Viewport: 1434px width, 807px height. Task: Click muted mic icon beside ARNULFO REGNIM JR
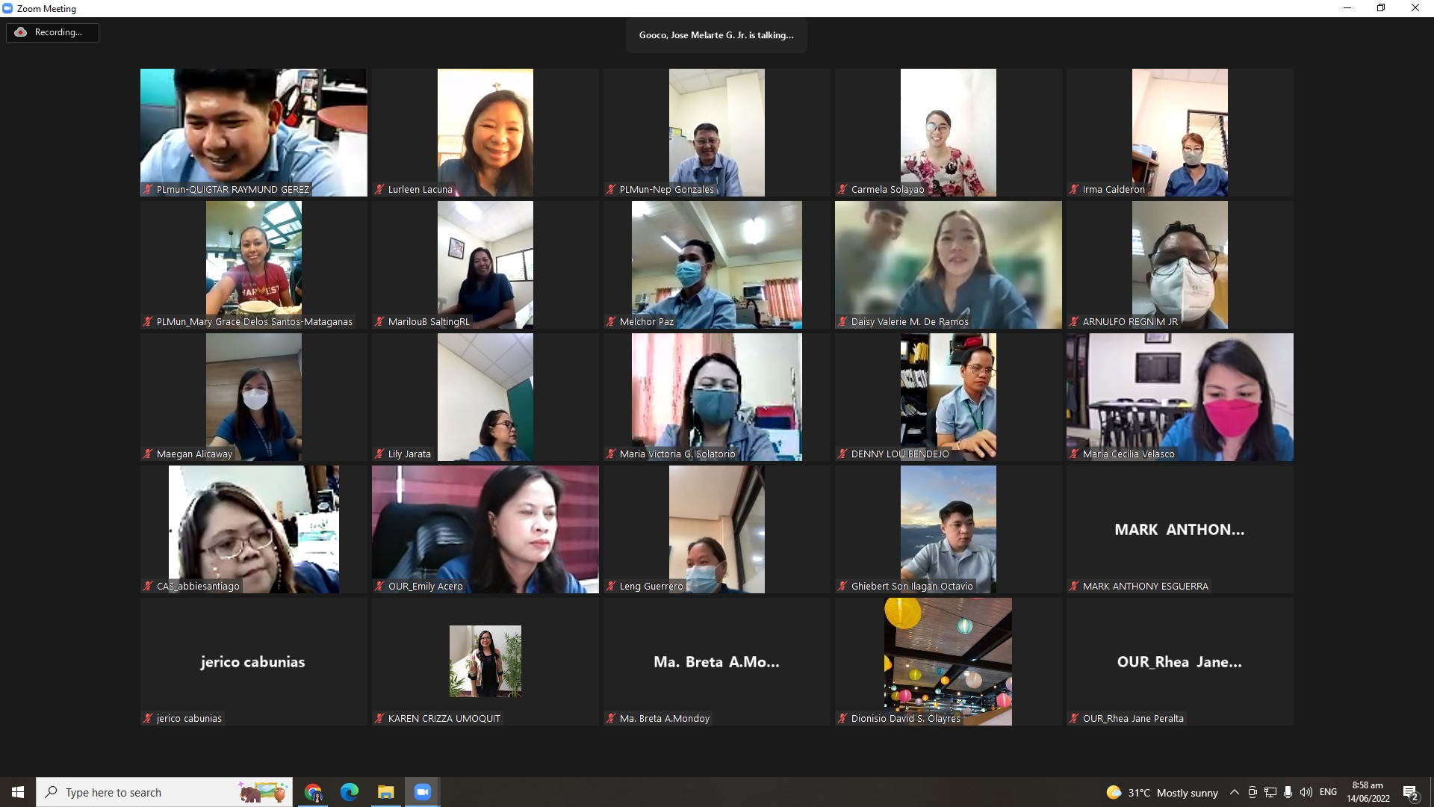[x=1074, y=322]
